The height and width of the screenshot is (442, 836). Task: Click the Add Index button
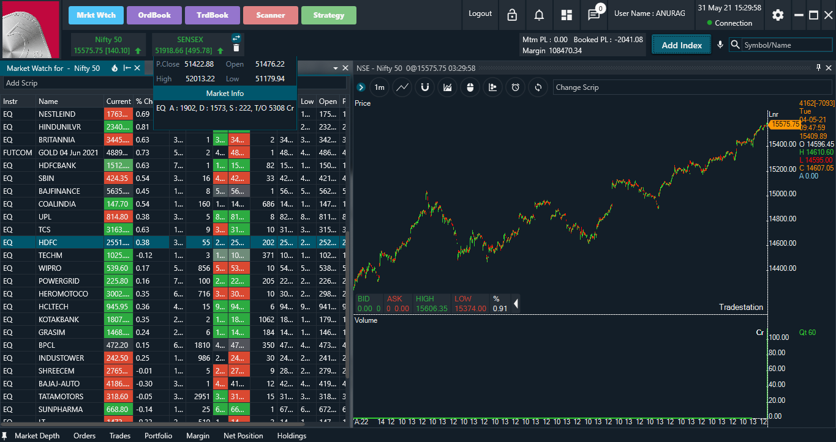[x=682, y=45]
